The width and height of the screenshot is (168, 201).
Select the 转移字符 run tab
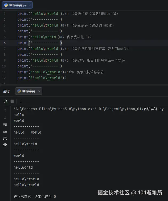pyautogui.click(x=28, y=91)
